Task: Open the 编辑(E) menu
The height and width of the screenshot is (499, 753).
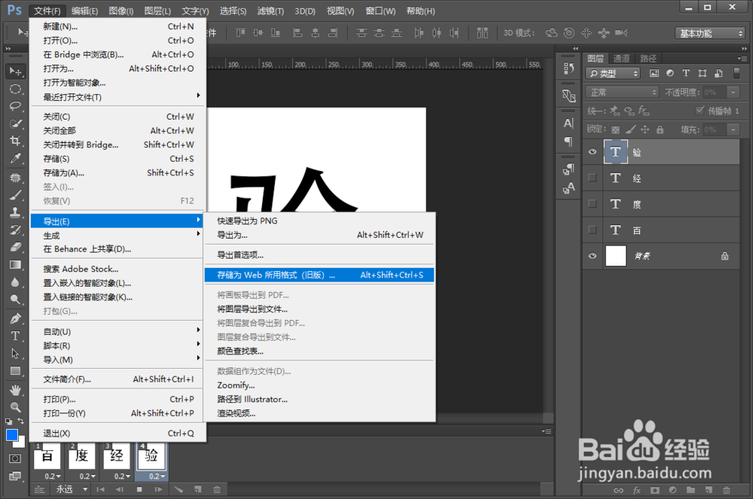Action: pos(84,11)
